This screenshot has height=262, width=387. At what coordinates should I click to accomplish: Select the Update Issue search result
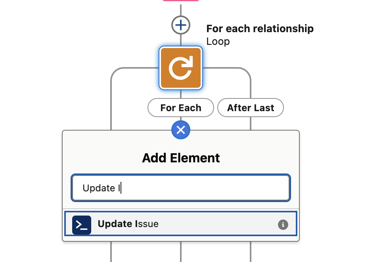(x=181, y=224)
